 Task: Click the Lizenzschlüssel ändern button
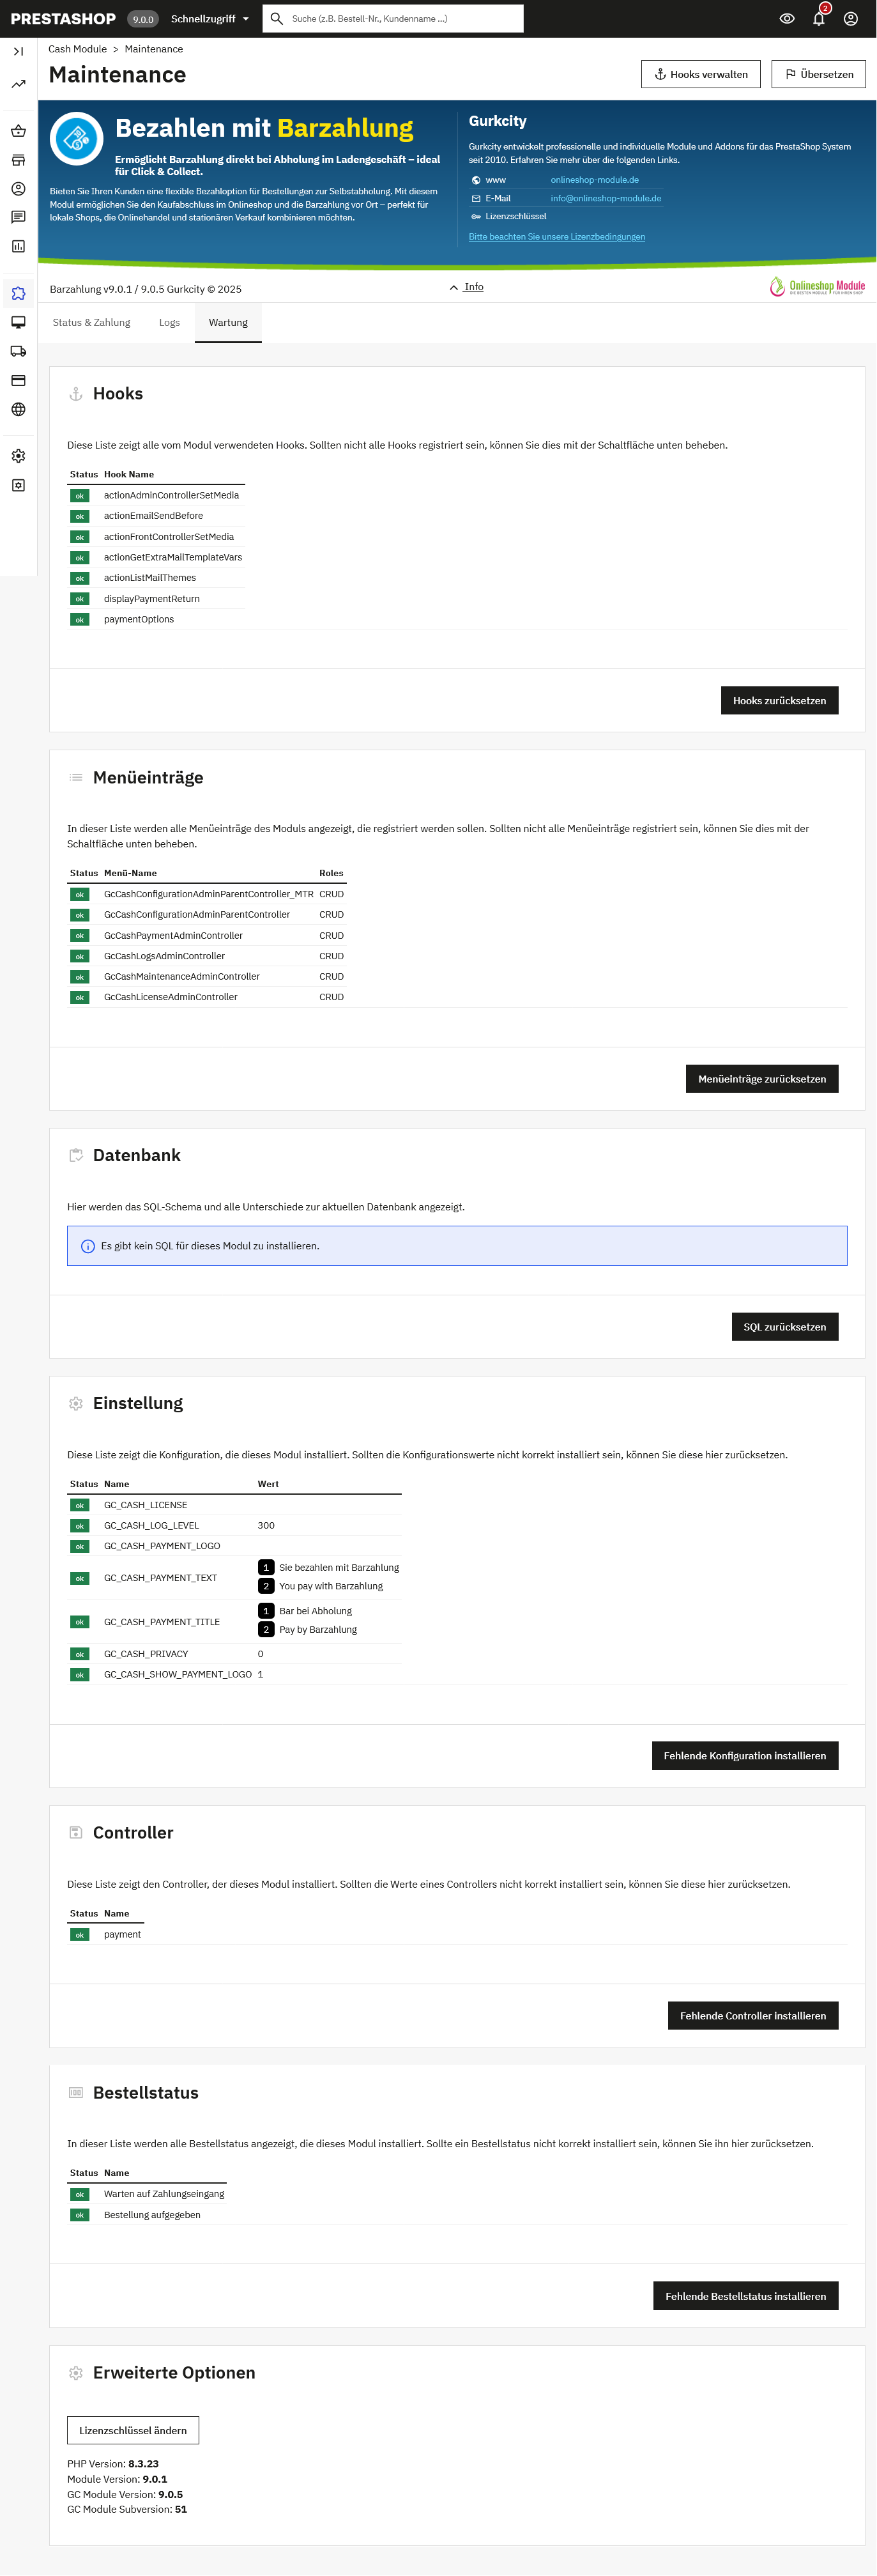point(133,2430)
